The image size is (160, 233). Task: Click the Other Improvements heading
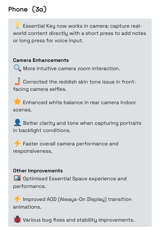click(x=38, y=171)
